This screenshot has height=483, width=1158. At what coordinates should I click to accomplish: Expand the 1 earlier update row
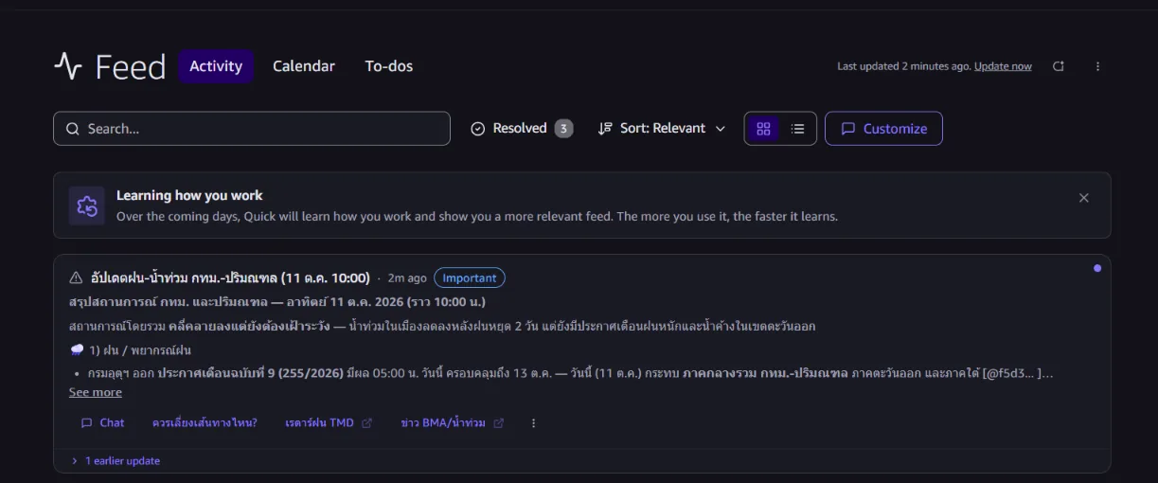point(116,461)
